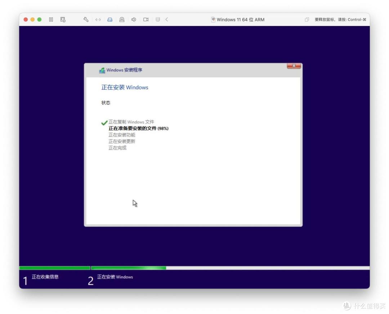Pause the virtual machine

tap(51, 19)
